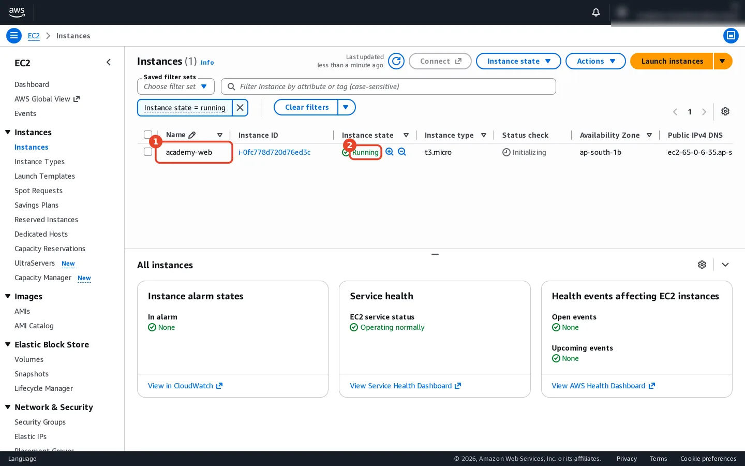Collapse the All instances panel chevron
Image resolution: width=745 pixels, height=466 pixels.
coord(725,265)
